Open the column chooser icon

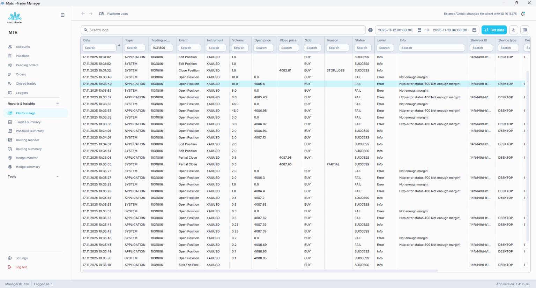[524, 30]
